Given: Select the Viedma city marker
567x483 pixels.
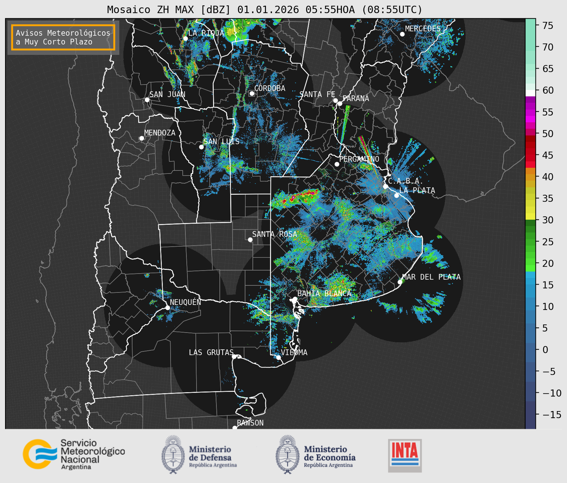Looking at the screenshot, I should coord(278,357).
